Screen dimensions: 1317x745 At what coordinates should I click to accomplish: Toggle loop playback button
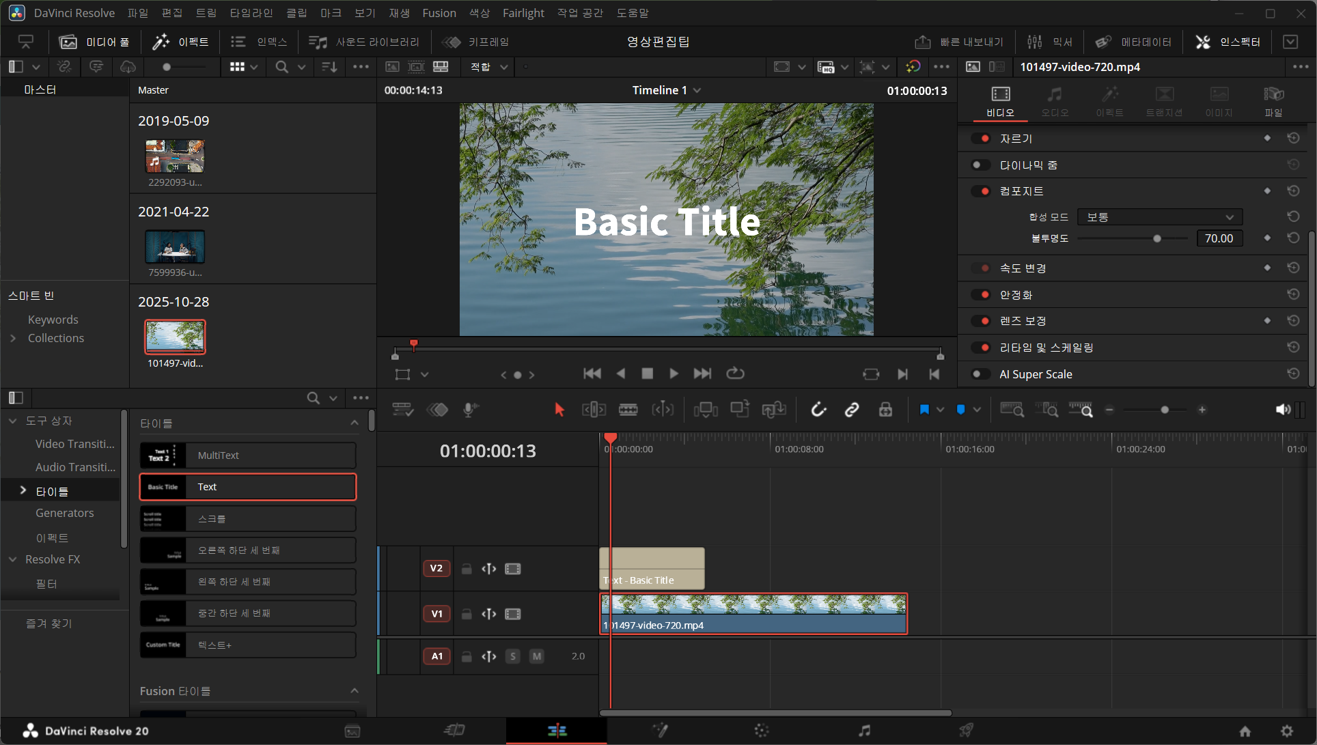(x=735, y=374)
